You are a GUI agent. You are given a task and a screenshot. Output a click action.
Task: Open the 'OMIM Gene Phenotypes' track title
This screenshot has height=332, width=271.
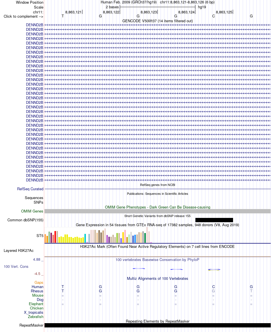point(157,207)
